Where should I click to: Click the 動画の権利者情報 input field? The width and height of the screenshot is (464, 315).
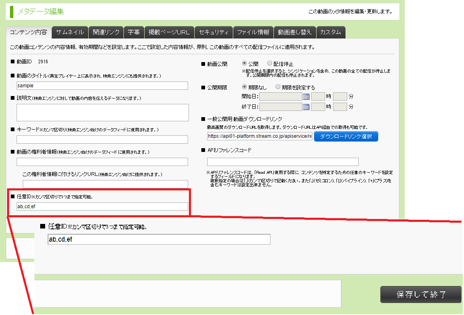point(102,162)
